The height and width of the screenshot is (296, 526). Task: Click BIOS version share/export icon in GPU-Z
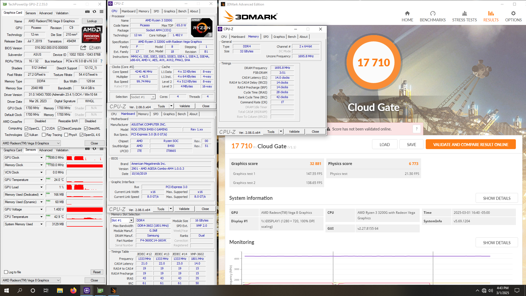coord(83,48)
